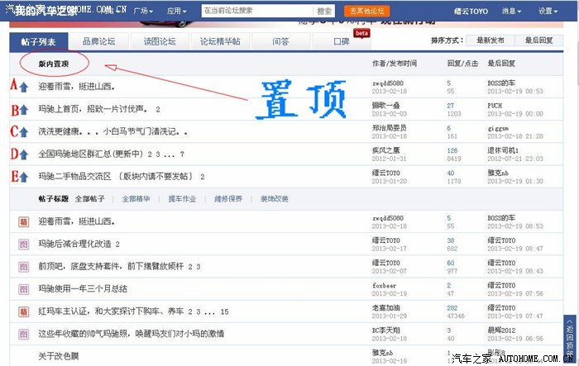Open post 玛驰上首页，招致一片讨伐声
The image size is (579, 366).
tap(93, 109)
